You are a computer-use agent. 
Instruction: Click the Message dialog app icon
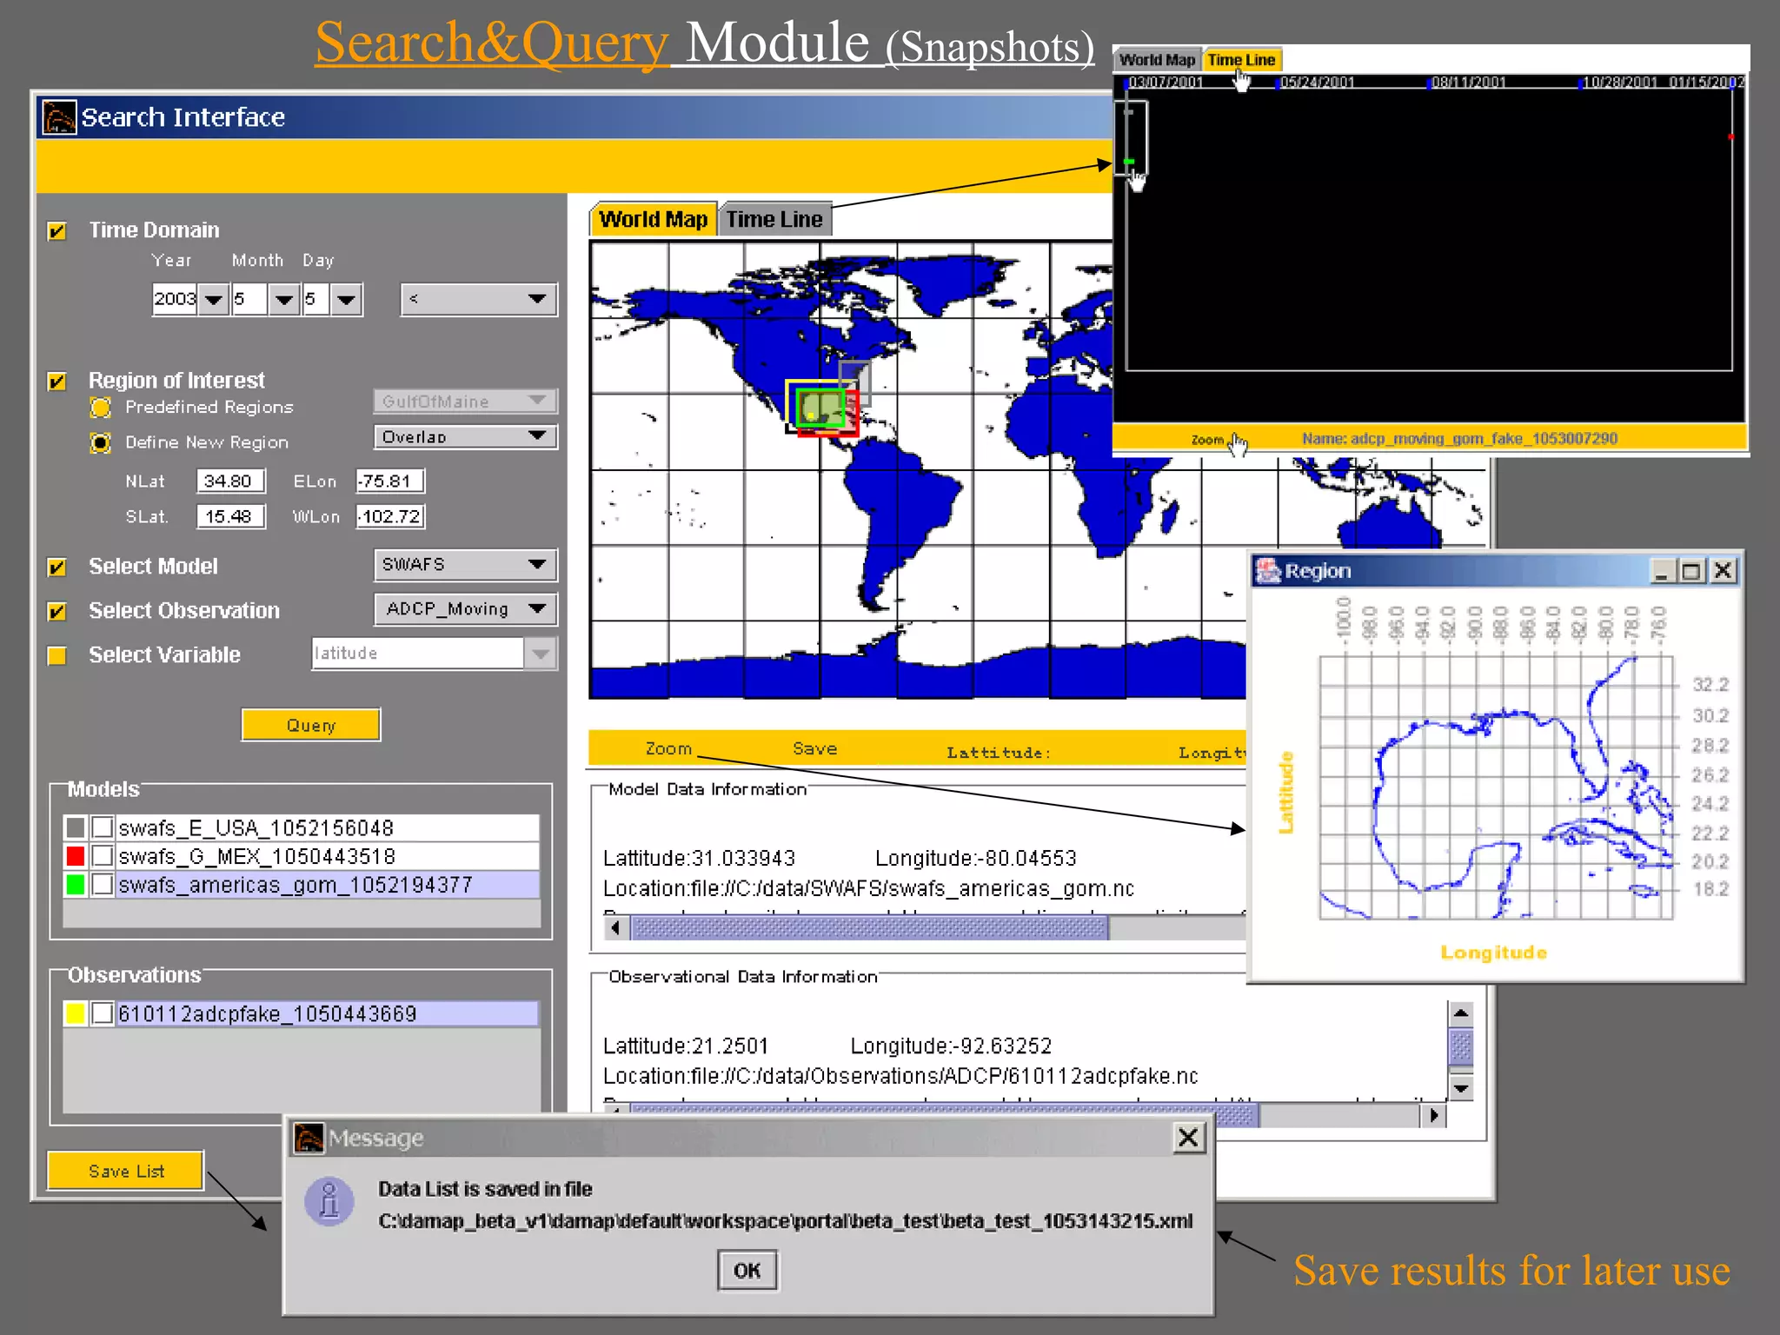(x=309, y=1138)
